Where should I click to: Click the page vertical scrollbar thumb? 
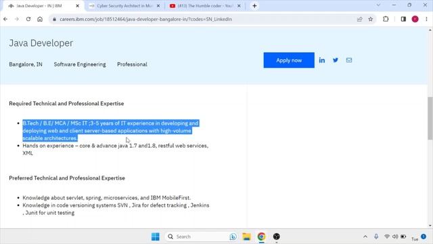point(430,118)
